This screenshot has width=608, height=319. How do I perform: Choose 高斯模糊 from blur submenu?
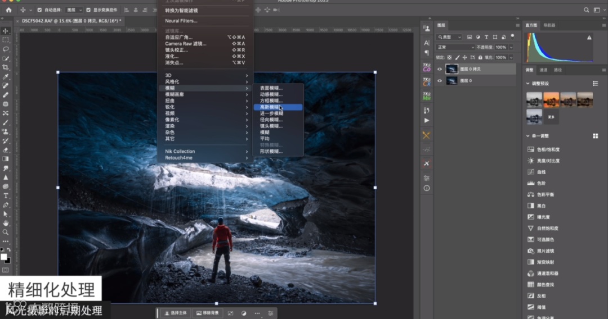point(278,107)
